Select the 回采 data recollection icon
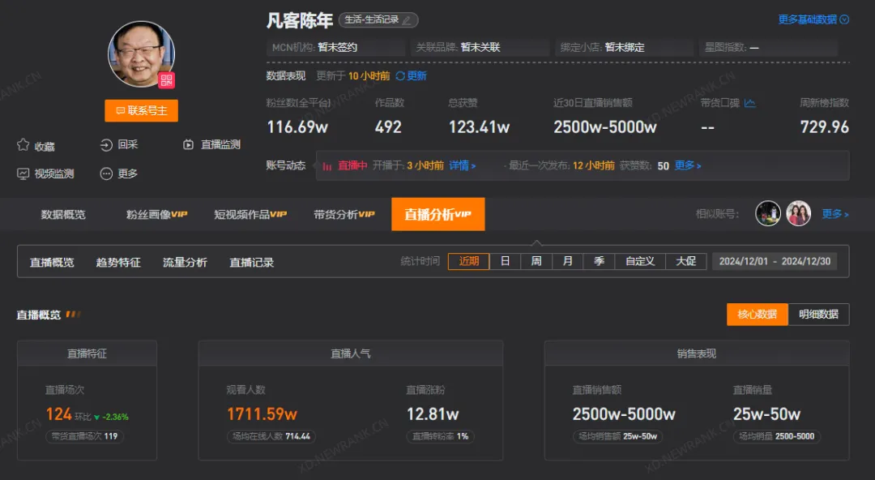This screenshot has width=875, height=480. 106,146
